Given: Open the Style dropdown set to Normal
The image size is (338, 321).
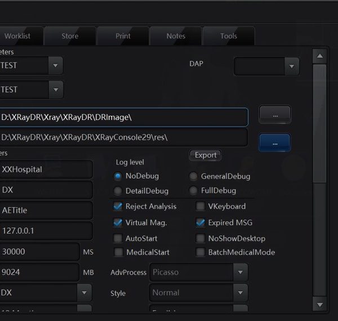Looking at the screenshot, I should (x=198, y=293).
